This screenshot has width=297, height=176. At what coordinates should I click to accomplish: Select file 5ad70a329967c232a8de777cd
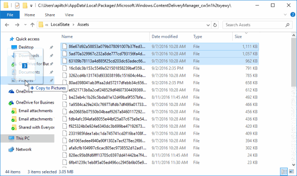pos(160,54)
